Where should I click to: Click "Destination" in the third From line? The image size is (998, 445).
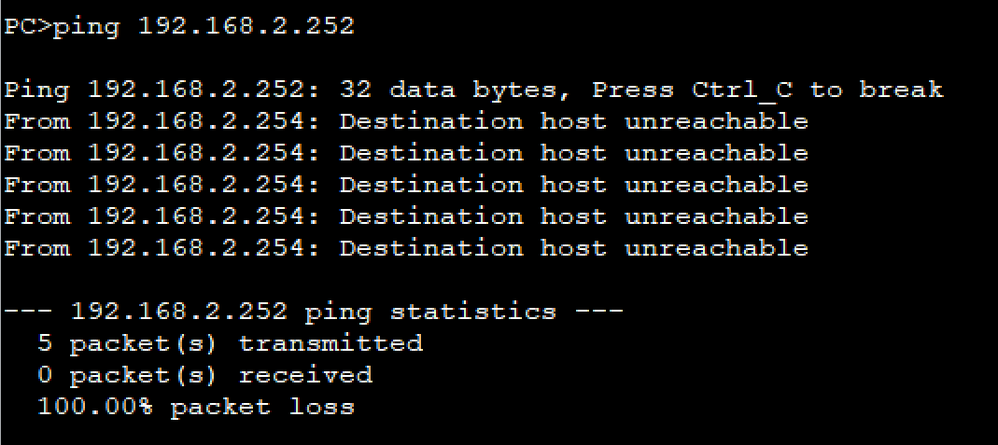click(x=431, y=186)
